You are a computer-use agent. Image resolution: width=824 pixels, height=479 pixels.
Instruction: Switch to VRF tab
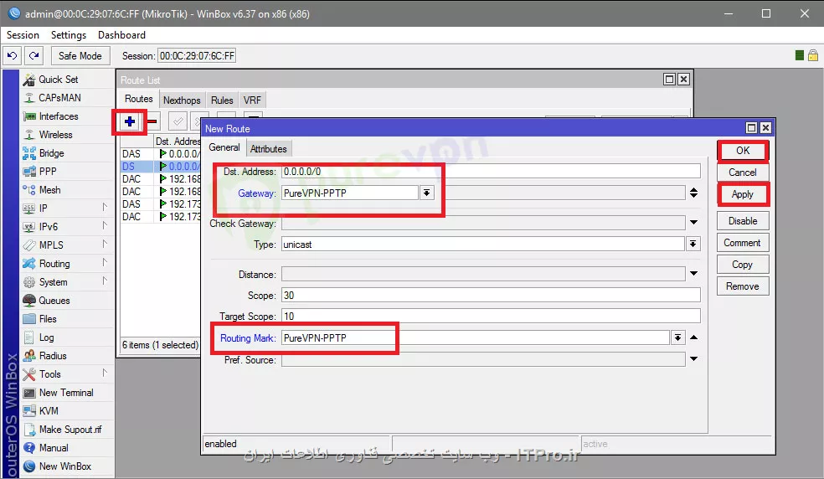(252, 100)
